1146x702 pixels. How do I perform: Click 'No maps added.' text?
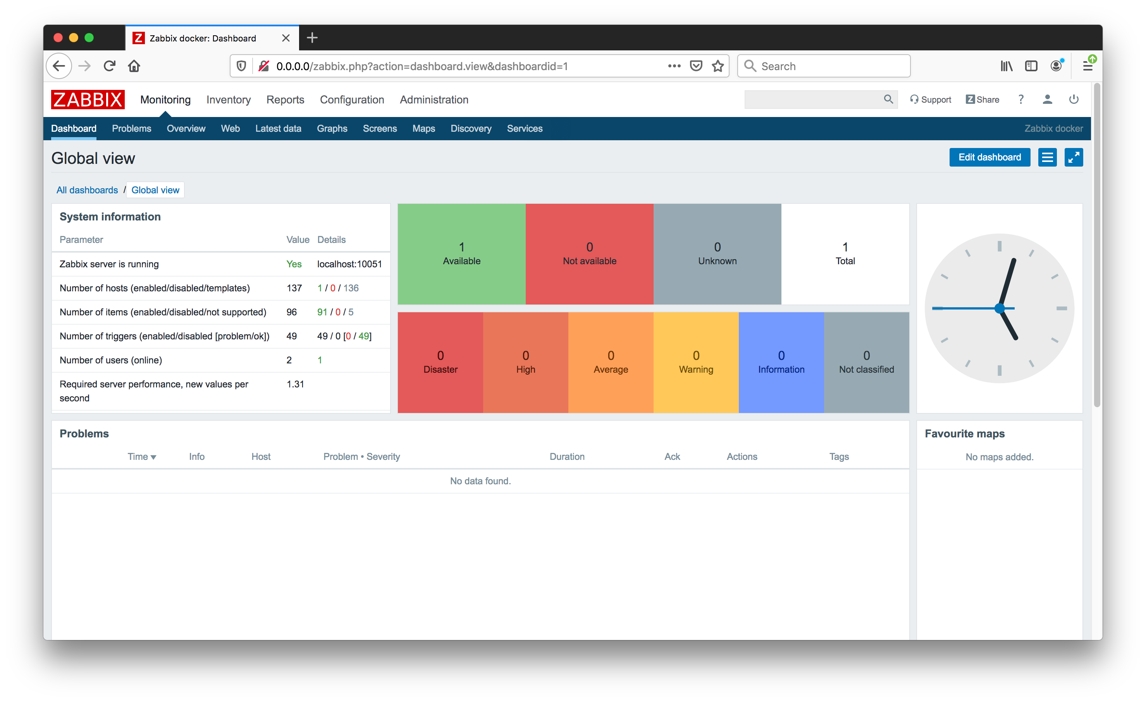coord(999,457)
